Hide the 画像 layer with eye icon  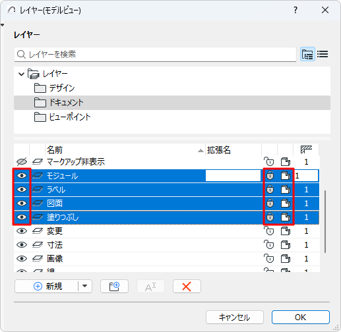click(x=22, y=259)
